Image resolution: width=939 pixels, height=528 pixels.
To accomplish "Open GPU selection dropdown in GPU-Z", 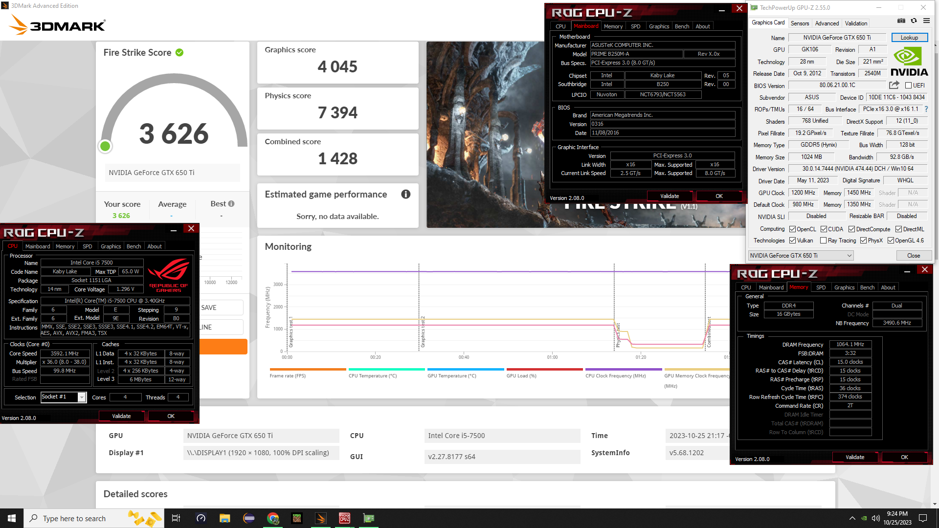I will coord(801,256).
